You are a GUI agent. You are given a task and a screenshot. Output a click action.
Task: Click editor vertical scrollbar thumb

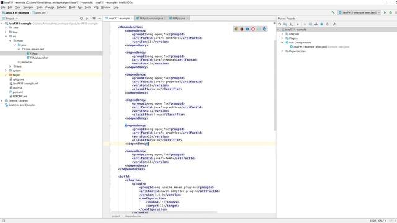[x=275, y=85]
